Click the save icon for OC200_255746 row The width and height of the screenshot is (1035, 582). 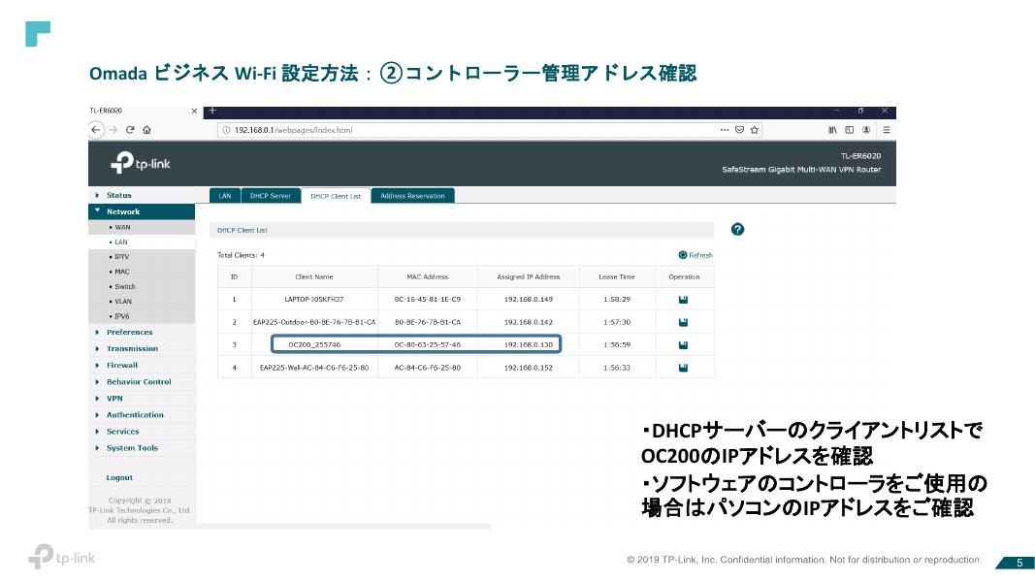click(x=683, y=344)
